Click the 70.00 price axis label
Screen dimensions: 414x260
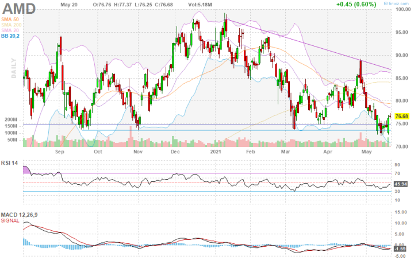(x=401, y=146)
